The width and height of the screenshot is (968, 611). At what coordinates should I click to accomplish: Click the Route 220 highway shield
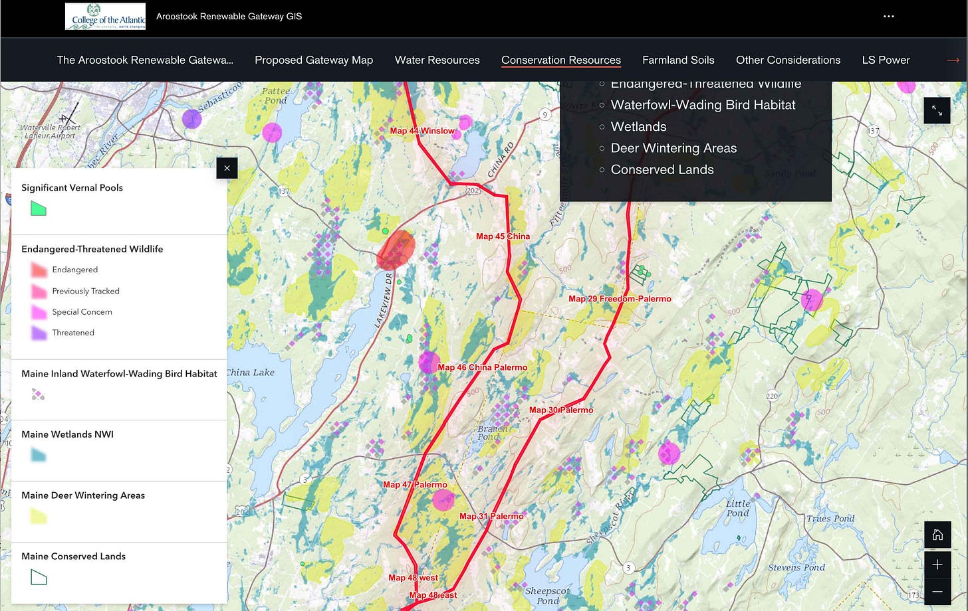coord(772,396)
